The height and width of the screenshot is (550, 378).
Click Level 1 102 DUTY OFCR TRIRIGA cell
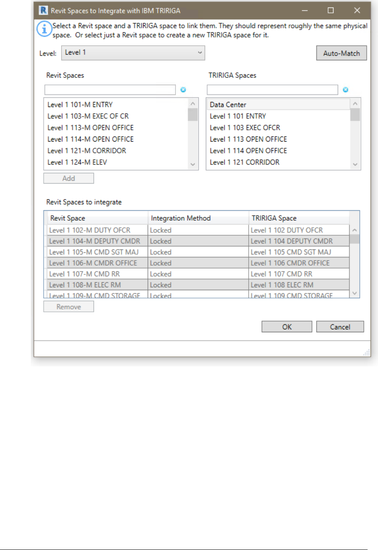click(x=299, y=230)
